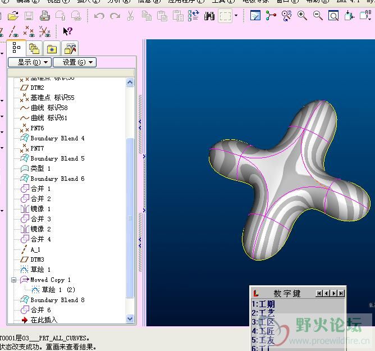Open Find tool with binoculars icon

(209, 16)
